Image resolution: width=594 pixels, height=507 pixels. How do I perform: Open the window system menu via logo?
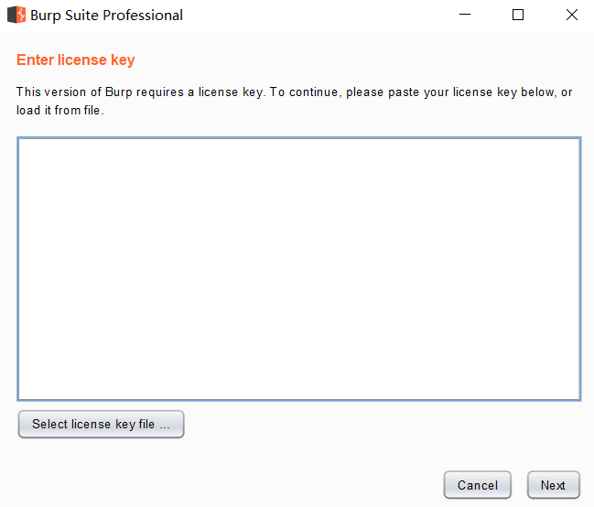[x=16, y=15]
